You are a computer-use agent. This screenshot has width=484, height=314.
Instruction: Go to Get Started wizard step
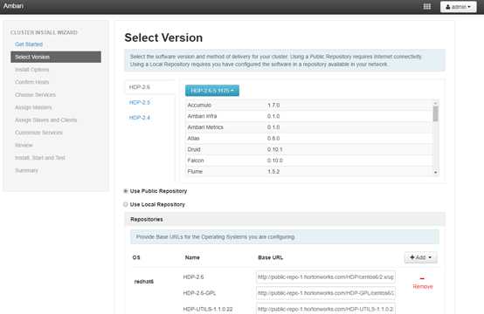click(29, 44)
